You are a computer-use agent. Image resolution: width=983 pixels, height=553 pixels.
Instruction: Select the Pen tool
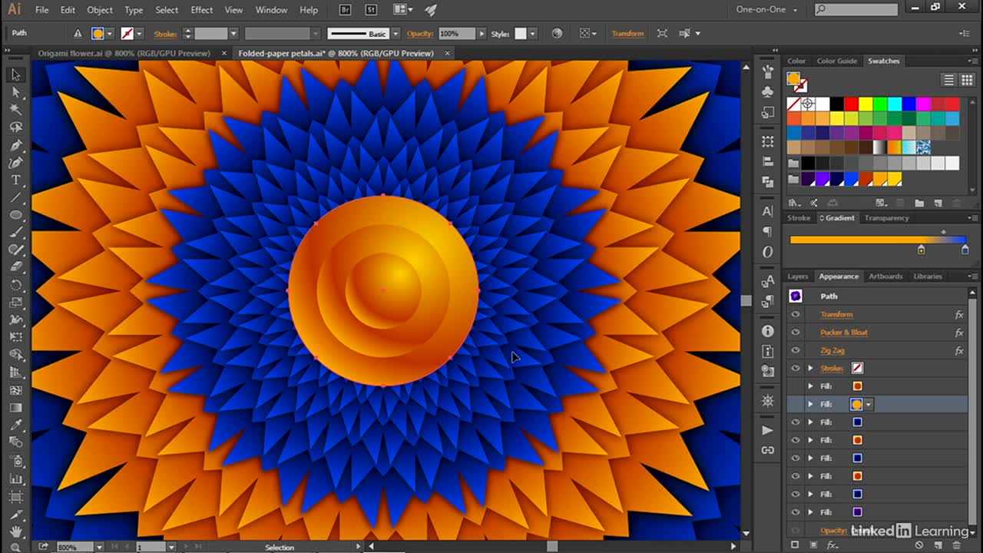(15, 145)
